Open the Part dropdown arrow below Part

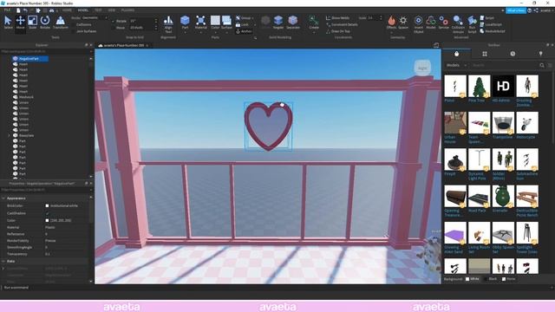pyautogui.click(x=185, y=32)
